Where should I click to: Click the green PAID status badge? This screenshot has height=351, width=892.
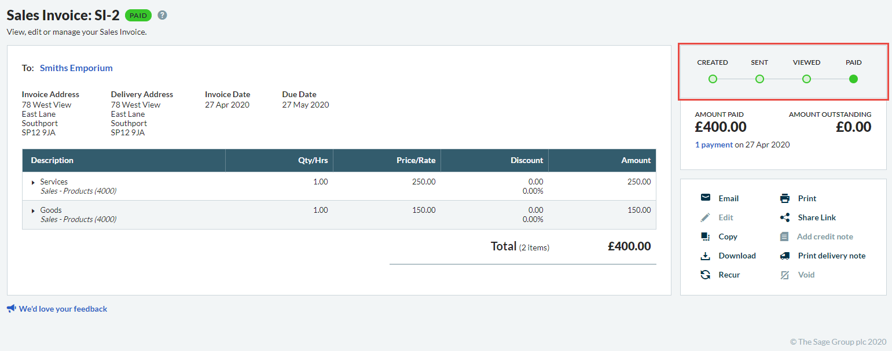[138, 16]
